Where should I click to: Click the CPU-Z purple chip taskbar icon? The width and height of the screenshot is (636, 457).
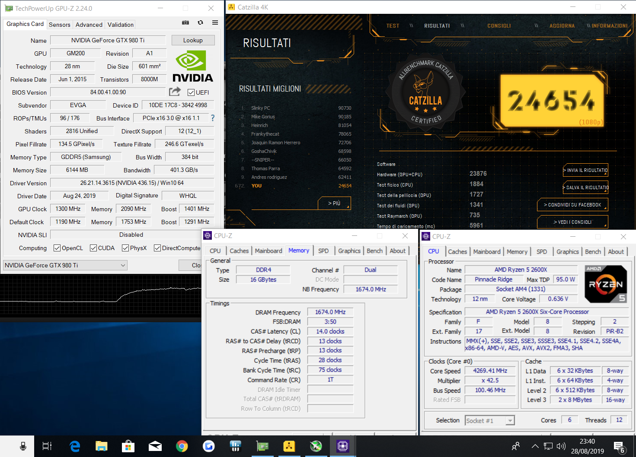[x=342, y=446]
